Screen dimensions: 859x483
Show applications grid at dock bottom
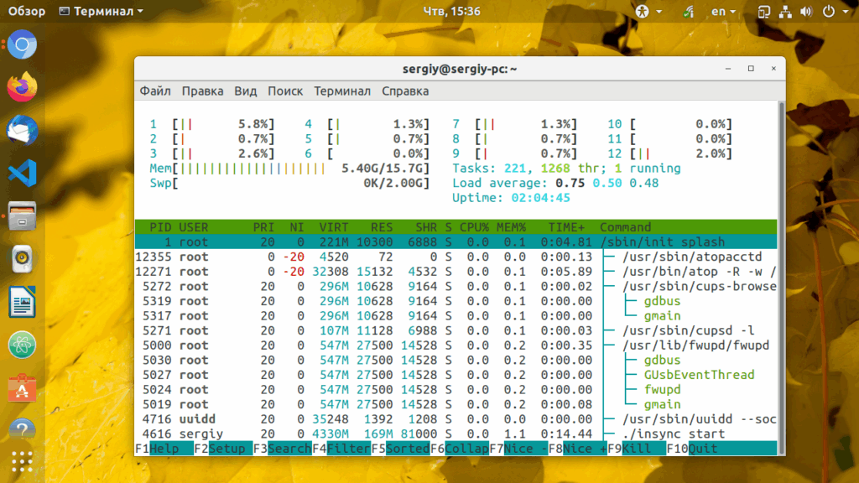point(22,462)
